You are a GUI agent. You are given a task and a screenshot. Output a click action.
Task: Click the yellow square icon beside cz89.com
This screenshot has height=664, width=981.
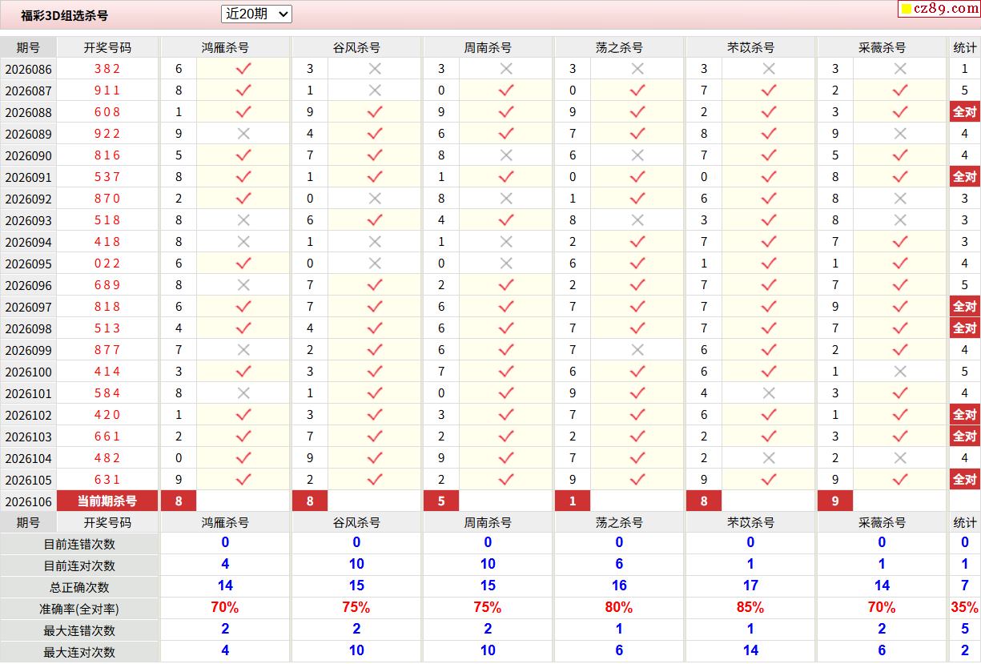[x=907, y=10]
